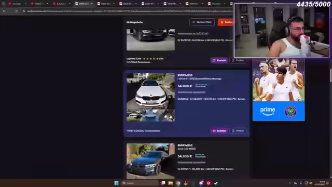Open the checkmark app in taskbar
Viewport: 332px width, 187px height.
(x=216, y=183)
